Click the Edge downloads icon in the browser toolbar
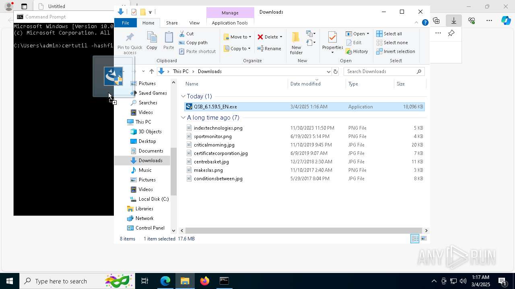The image size is (515, 289). [453, 20]
